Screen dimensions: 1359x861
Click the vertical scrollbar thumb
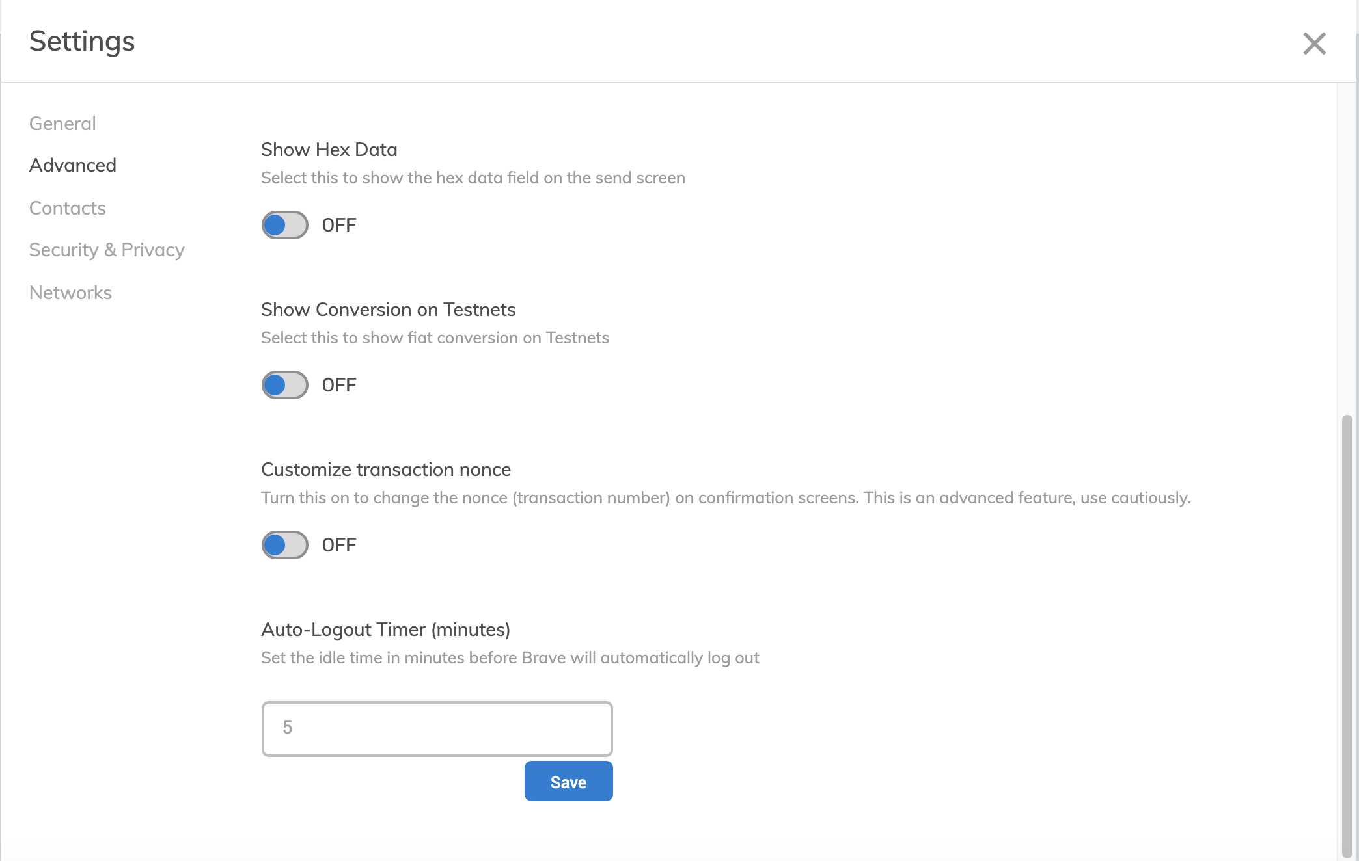coord(1347,635)
